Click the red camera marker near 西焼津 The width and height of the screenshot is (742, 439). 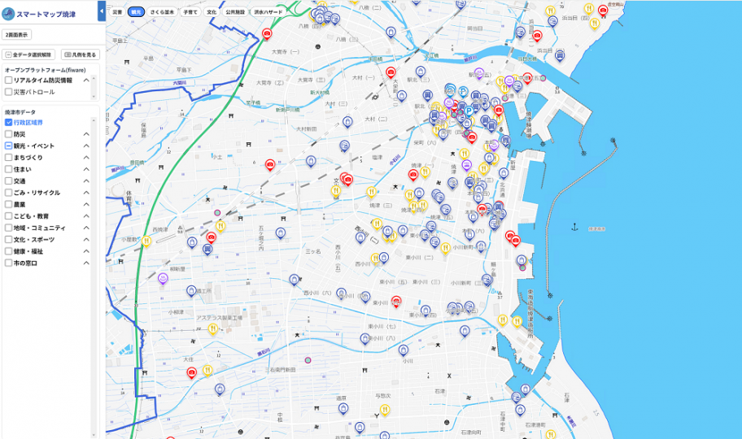(211, 237)
